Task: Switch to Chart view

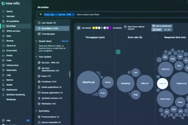Action: click(157, 30)
